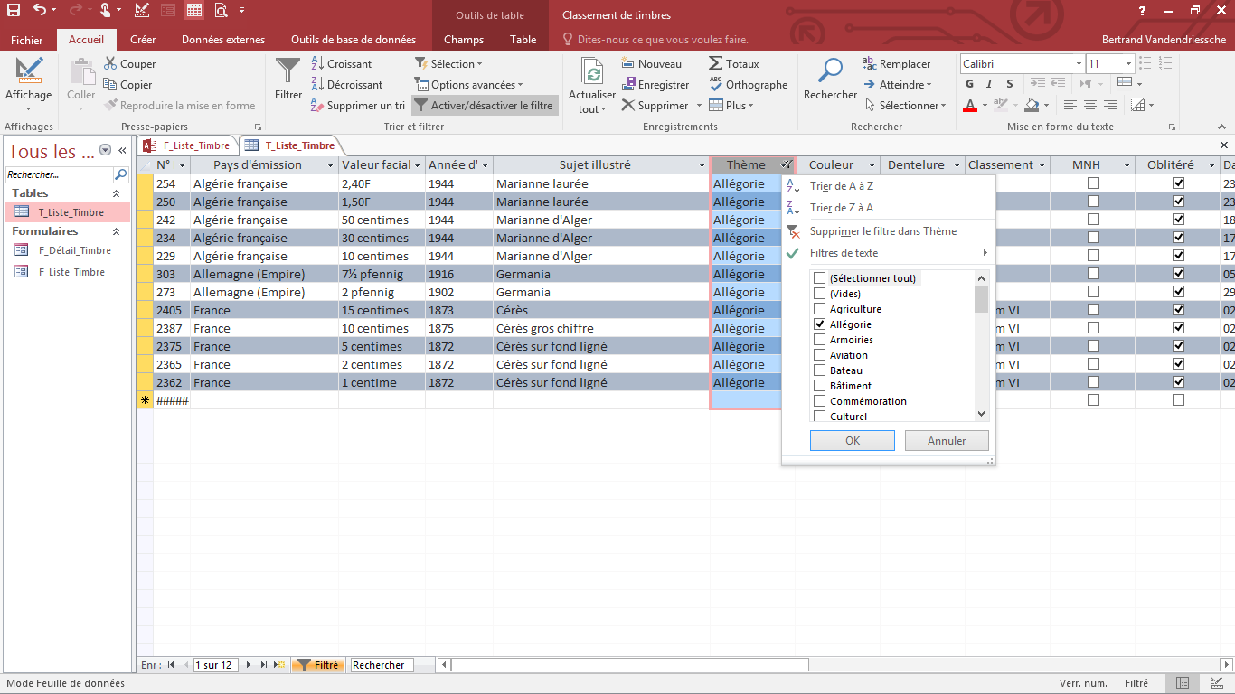Click Enregistrer record icon
Image resolution: width=1235 pixels, height=694 pixels.
(629, 85)
